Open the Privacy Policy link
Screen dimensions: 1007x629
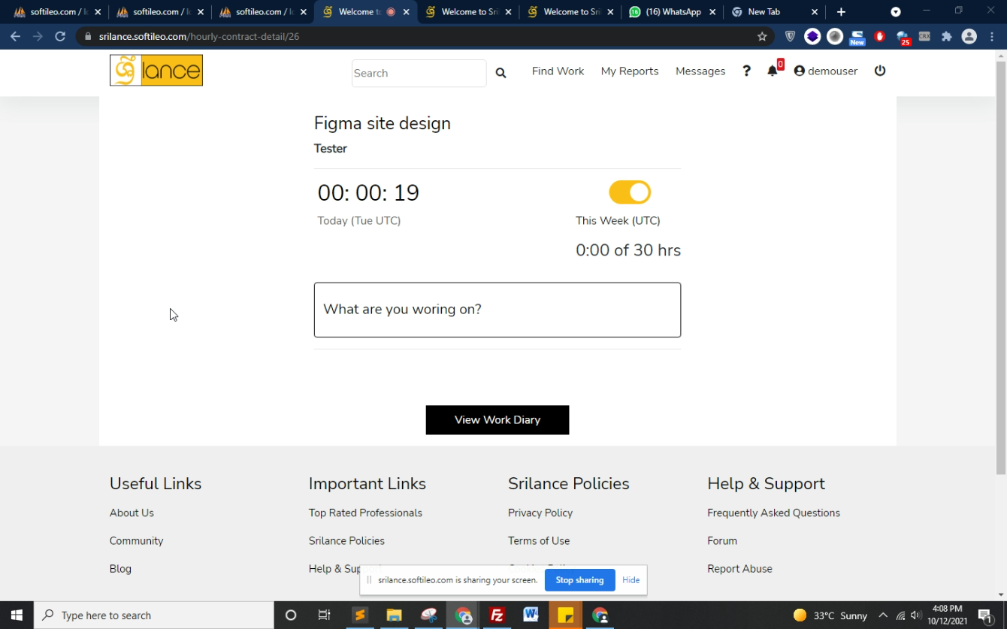(540, 513)
